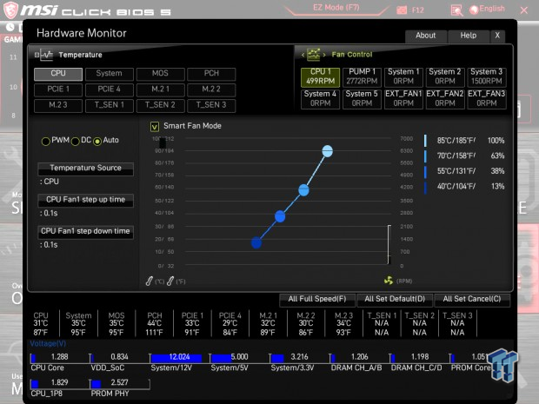539x404 pixels.
Task: Select the Auto radio button
Action: coord(97,142)
